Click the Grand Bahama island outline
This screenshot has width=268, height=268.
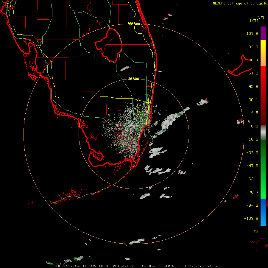[x=240, y=66]
